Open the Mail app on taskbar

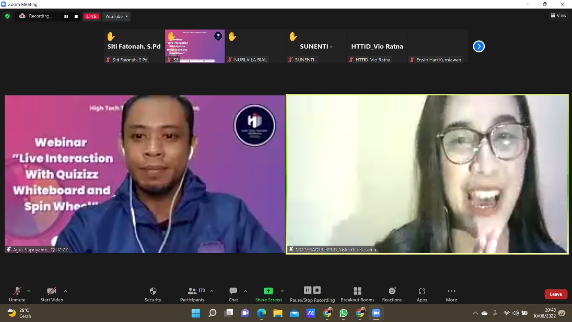294,313
